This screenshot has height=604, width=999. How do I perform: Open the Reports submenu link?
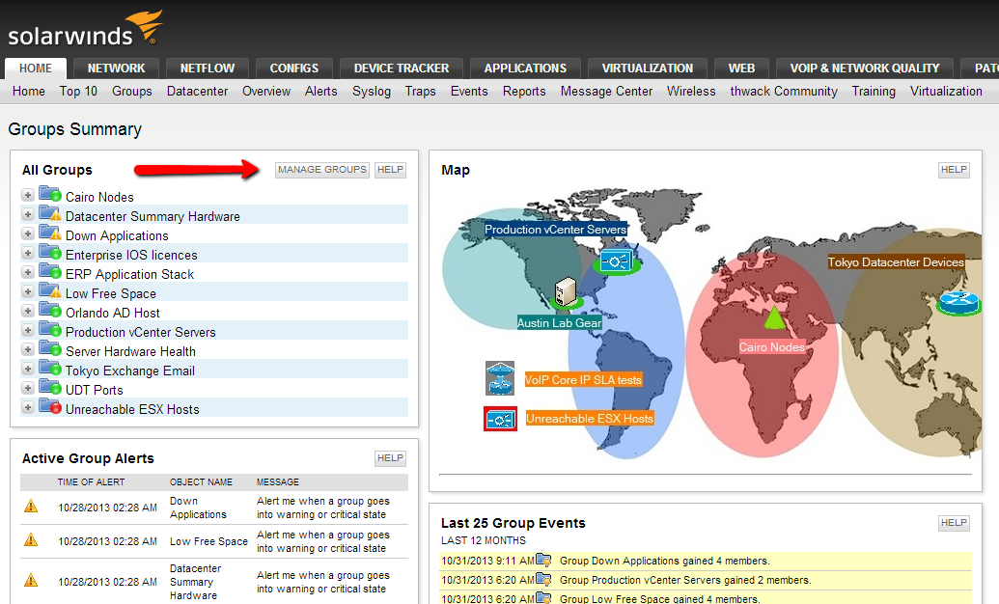524,91
